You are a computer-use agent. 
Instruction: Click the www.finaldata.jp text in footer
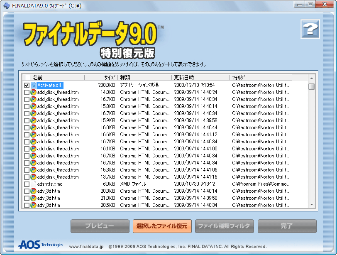pyautogui.click(x=86, y=247)
